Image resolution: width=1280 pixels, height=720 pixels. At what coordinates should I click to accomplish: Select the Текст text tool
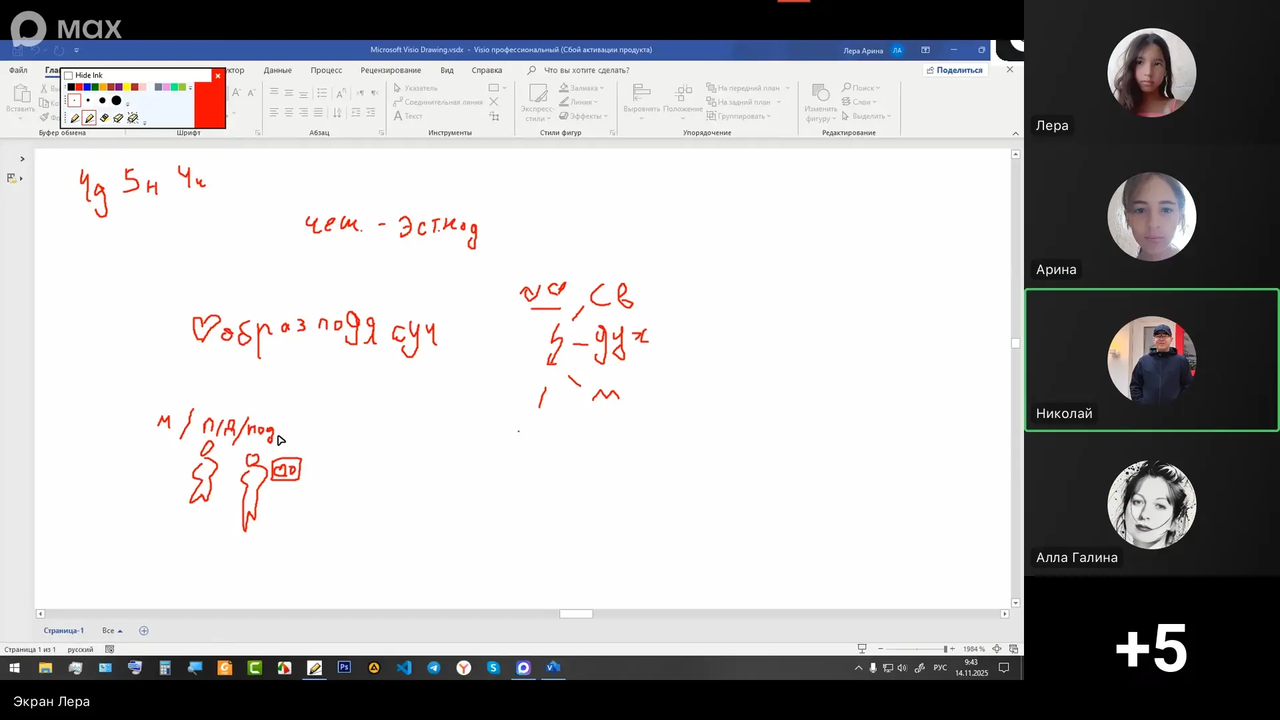408,116
